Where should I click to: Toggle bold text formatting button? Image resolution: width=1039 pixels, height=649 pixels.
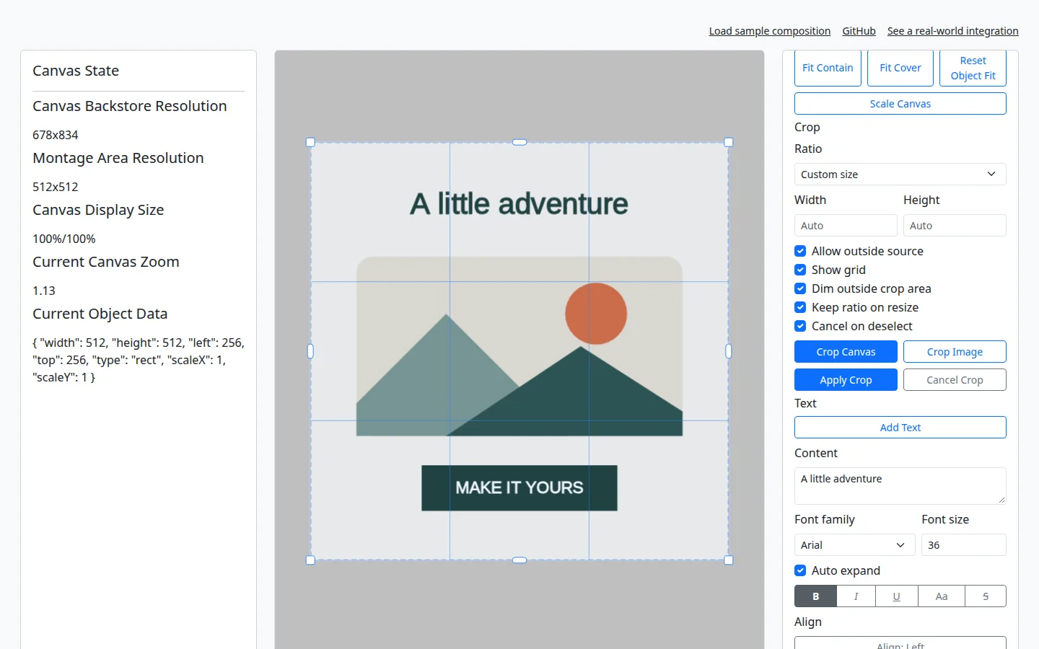click(815, 596)
